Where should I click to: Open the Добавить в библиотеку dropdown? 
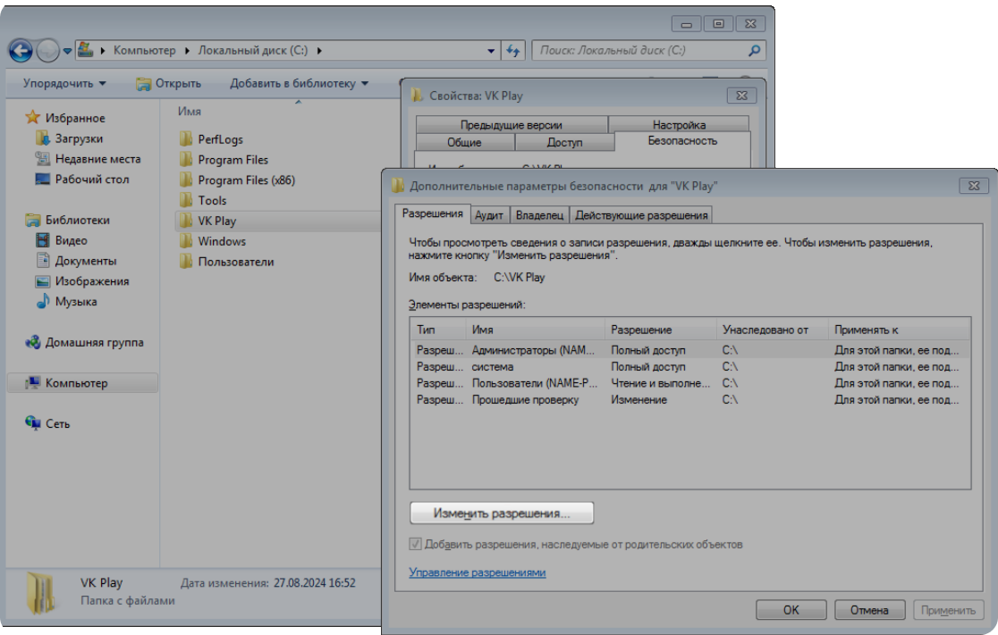click(299, 84)
